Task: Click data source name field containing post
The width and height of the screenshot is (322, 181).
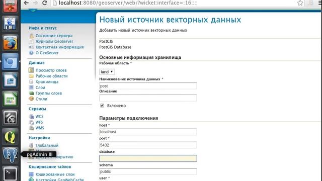Action: click(148, 86)
